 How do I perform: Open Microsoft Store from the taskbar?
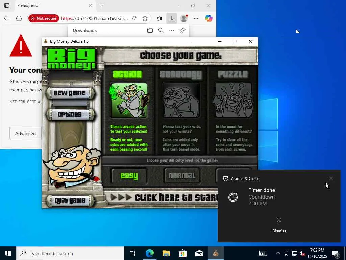[x=182, y=253]
